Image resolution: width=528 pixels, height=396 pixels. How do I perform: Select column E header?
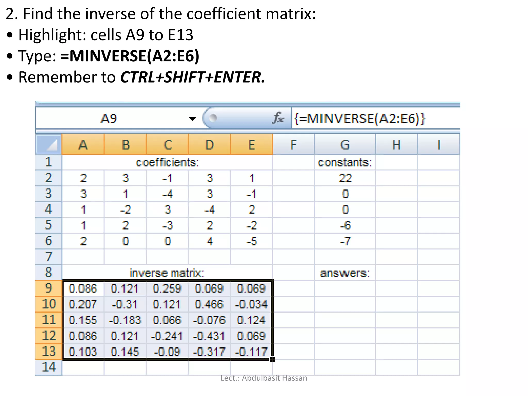coord(251,144)
